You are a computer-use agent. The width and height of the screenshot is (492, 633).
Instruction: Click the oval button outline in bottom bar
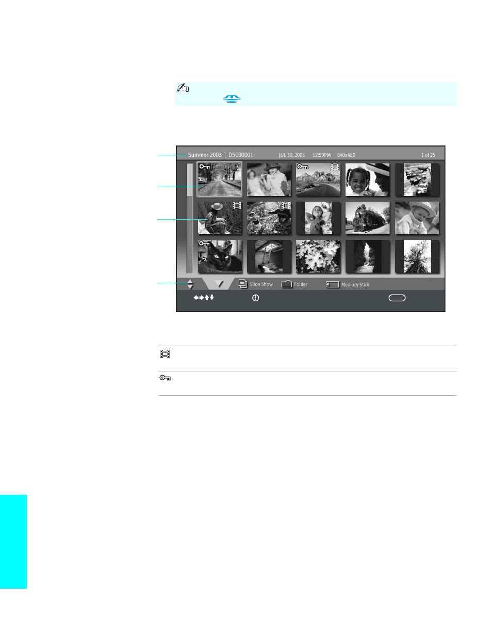point(397,298)
